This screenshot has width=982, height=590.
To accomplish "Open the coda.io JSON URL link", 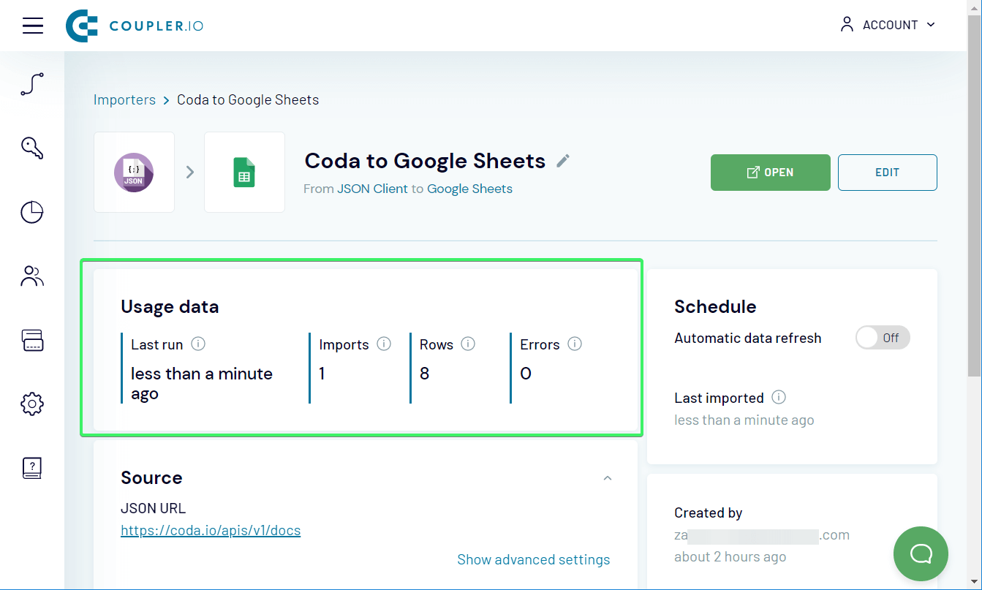I will click(x=211, y=530).
